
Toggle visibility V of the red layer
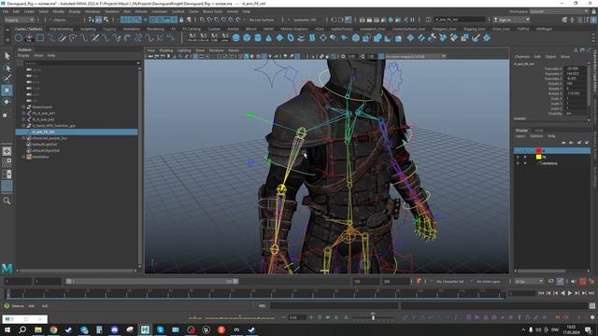tap(518, 151)
